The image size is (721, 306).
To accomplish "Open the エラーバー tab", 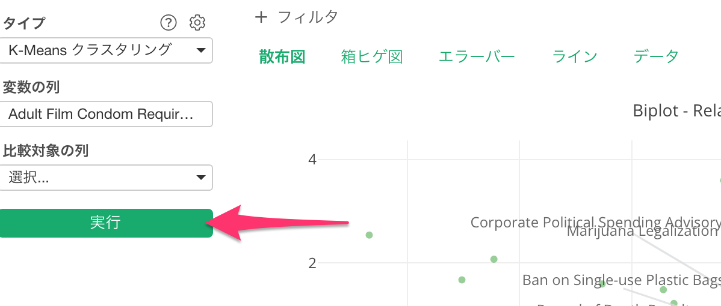I will [477, 57].
